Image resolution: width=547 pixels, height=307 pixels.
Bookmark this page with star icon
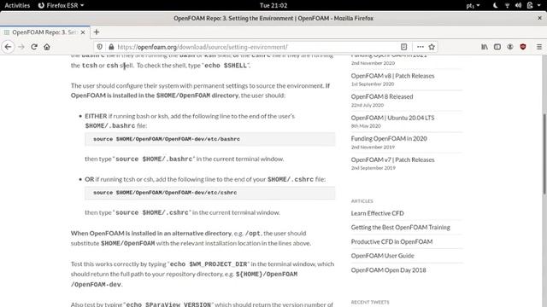(432, 47)
